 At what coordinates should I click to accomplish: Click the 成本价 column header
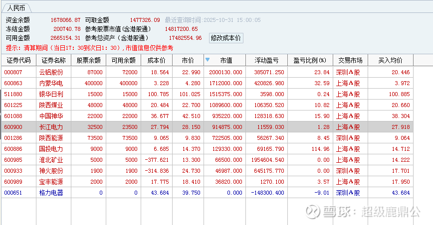157,61
